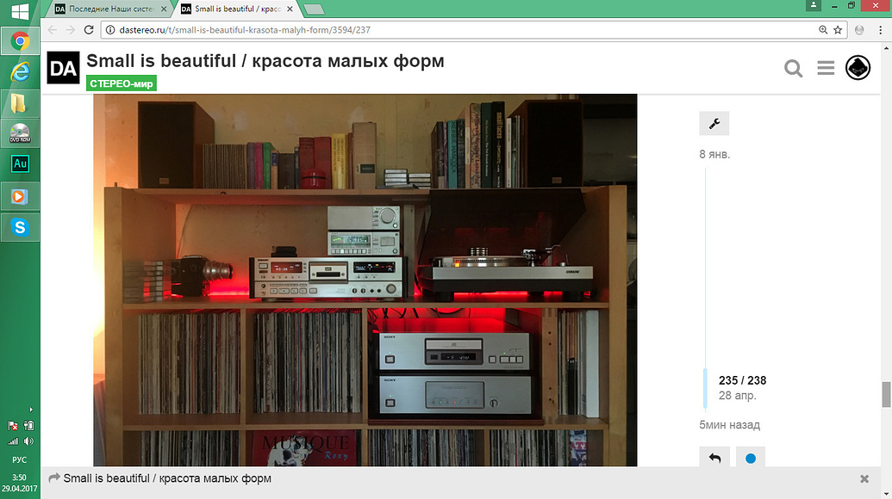Jump to the 5мин назад last post
The width and height of the screenshot is (892, 499).
pyautogui.click(x=729, y=425)
